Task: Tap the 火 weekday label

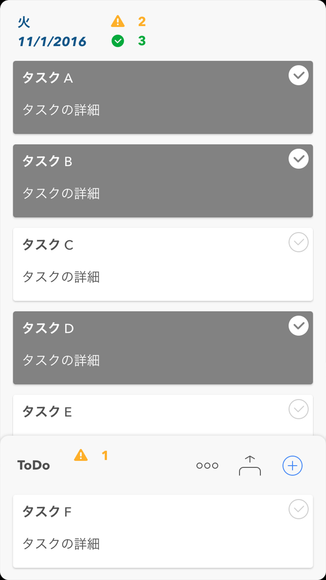Action: coord(24,22)
